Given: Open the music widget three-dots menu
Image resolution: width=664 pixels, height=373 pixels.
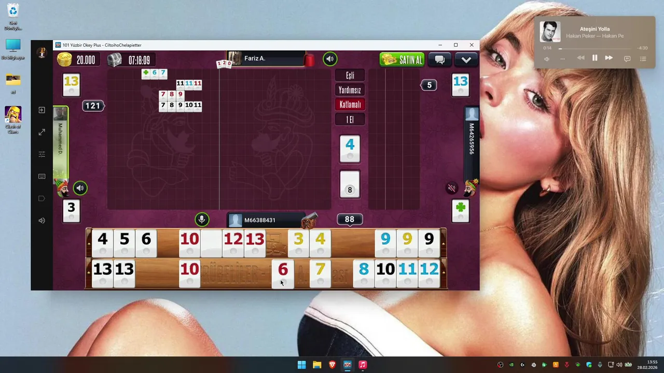Looking at the screenshot, I should [x=562, y=59].
